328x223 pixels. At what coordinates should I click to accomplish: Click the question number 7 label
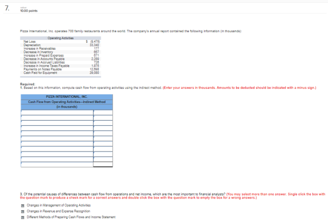tap(7, 8)
